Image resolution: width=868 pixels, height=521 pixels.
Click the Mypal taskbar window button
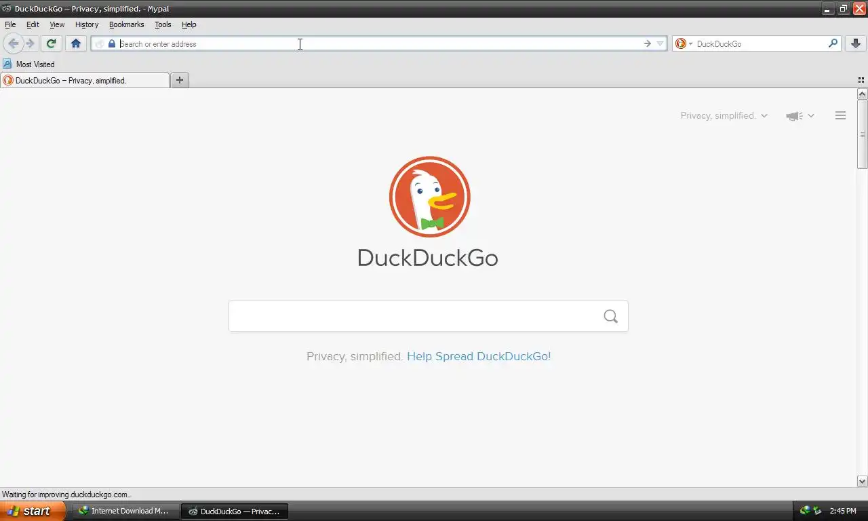click(x=235, y=511)
